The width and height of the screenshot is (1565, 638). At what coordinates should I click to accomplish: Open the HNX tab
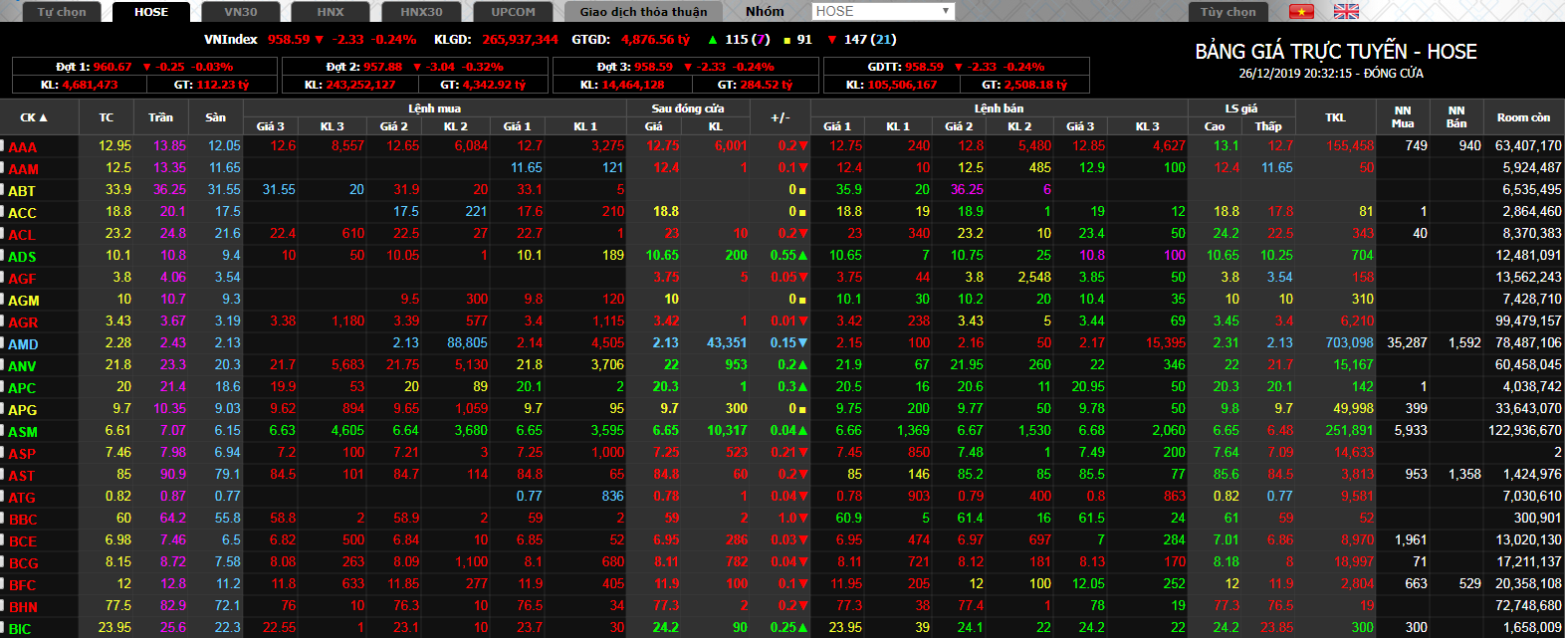(331, 12)
